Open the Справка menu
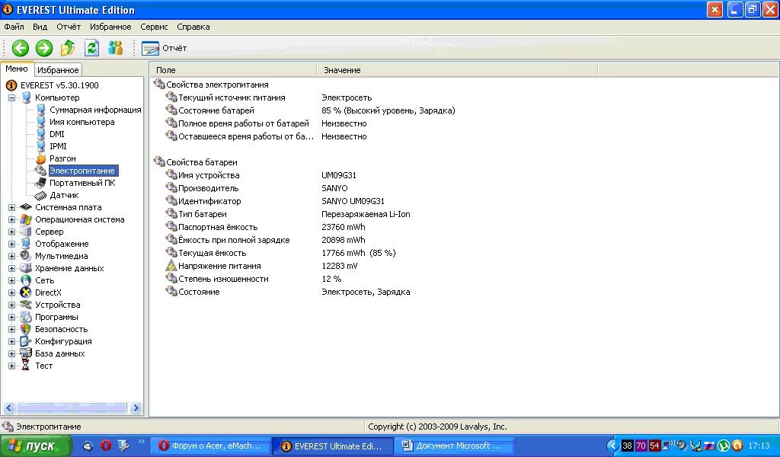 [x=193, y=27]
